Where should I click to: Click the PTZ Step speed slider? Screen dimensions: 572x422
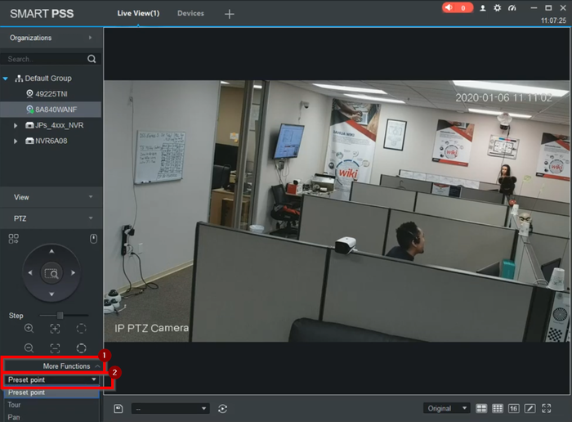click(x=64, y=315)
